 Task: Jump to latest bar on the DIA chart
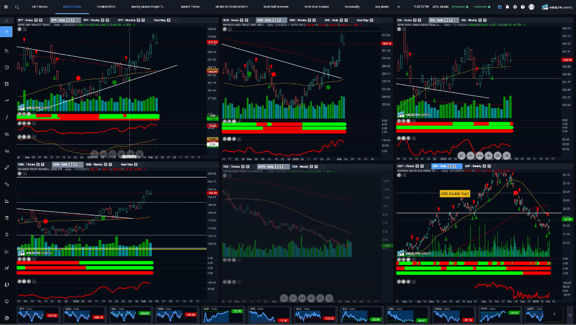point(507,156)
